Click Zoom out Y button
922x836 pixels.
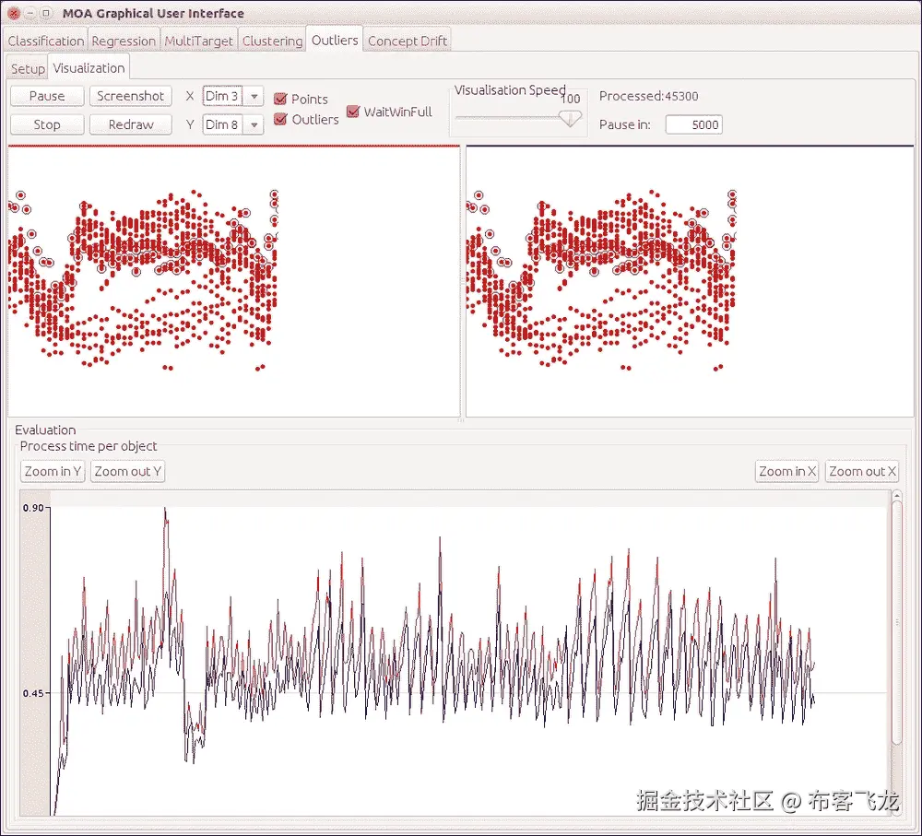[127, 472]
